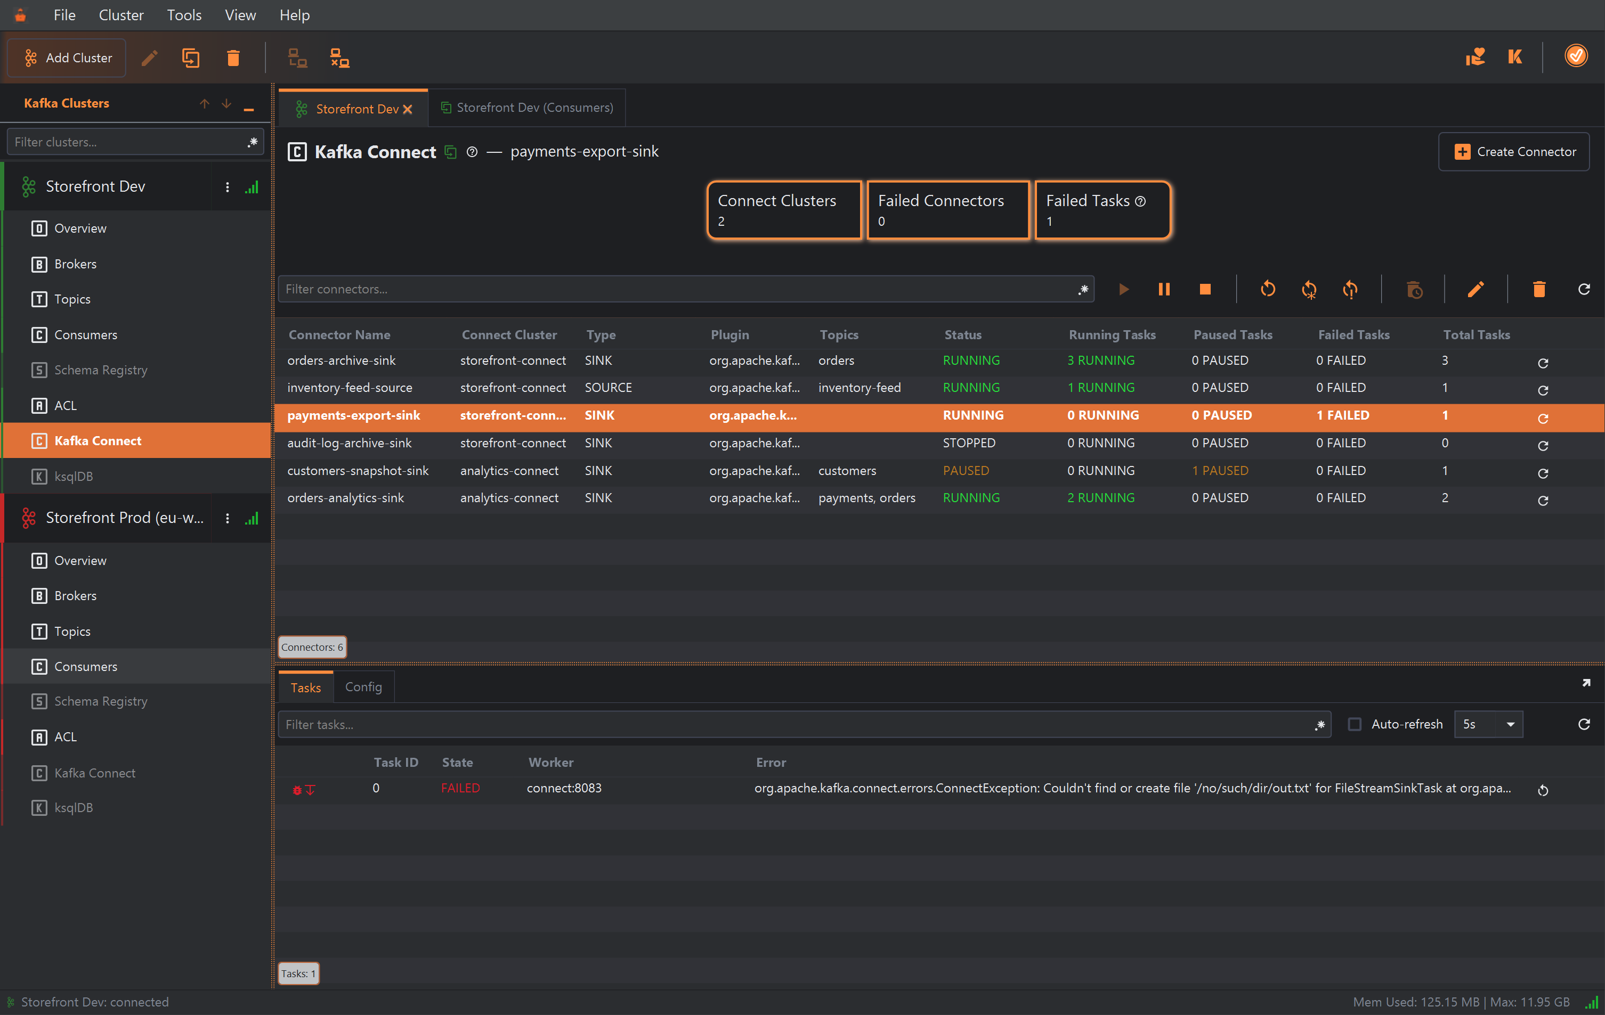Screen dimensions: 1605x1015
Task: Select the customers-snapshot-sink connector row
Action: coord(939,471)
